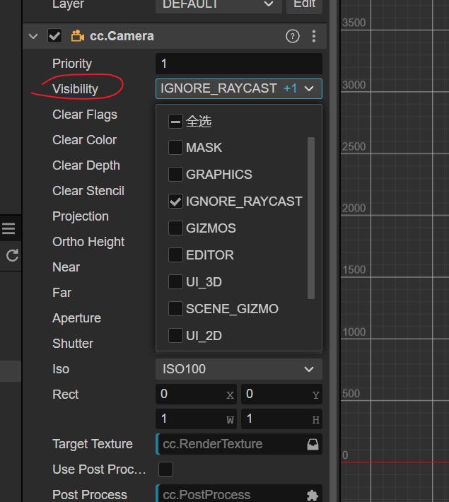Click the Rect W input field
Screen dimensions: 449x502
click(196, 419)
